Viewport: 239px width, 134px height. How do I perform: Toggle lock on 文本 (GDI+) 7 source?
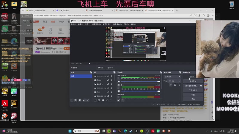[111, 96]
